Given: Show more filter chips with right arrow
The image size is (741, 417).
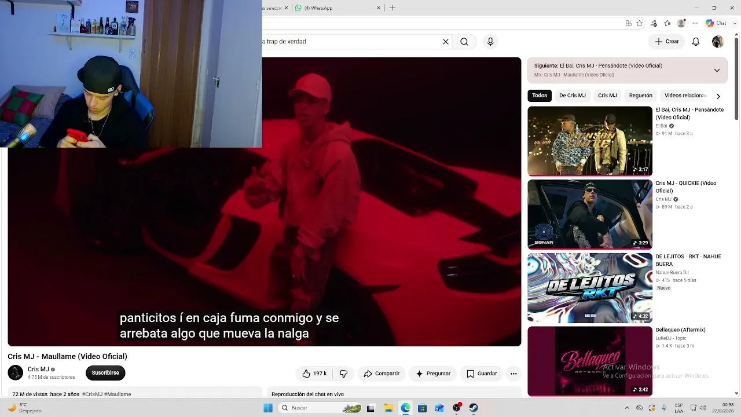Looking at the screenshot, I should point(718,96).
